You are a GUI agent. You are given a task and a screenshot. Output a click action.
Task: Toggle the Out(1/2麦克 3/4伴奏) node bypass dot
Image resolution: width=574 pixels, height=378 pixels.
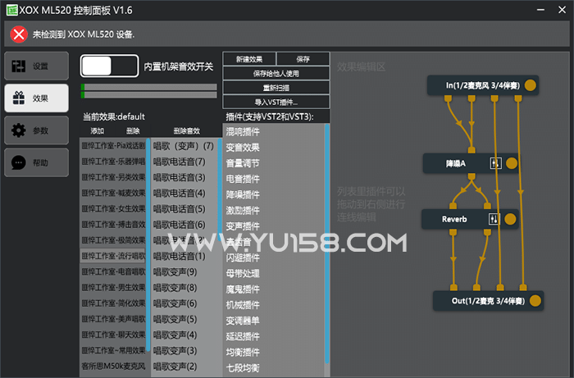coord(535,301)
